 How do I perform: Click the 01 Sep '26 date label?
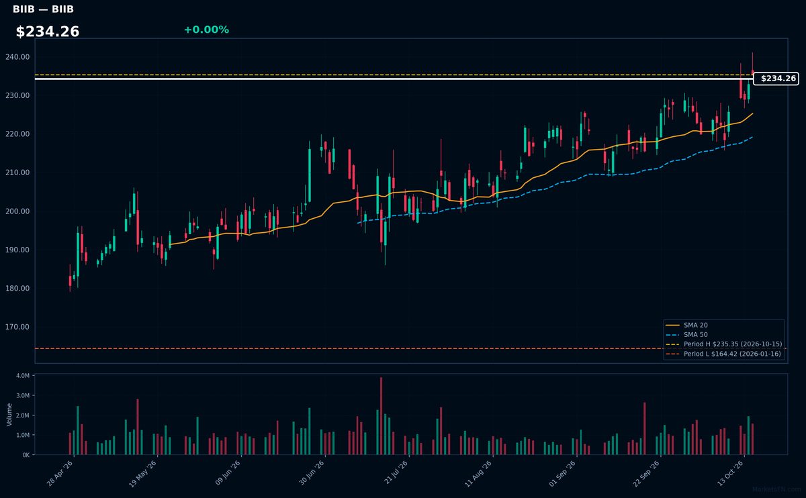tap(563, 473)
